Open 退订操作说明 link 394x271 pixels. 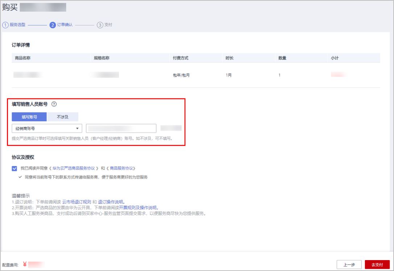tap(111, 202)
